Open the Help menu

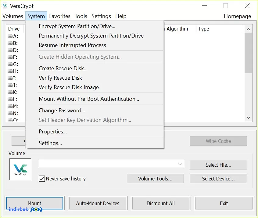121,16
